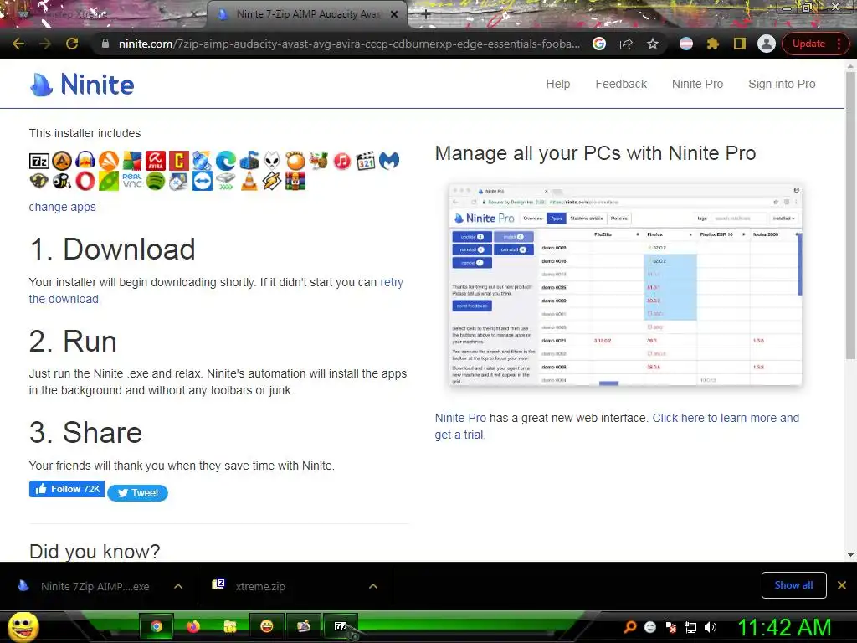
Task: Open the smiley Start button on taskbar
Action: tap(23, 626)
